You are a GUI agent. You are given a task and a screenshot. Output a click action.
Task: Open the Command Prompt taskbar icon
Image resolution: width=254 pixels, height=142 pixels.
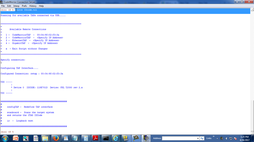[106, 138]
